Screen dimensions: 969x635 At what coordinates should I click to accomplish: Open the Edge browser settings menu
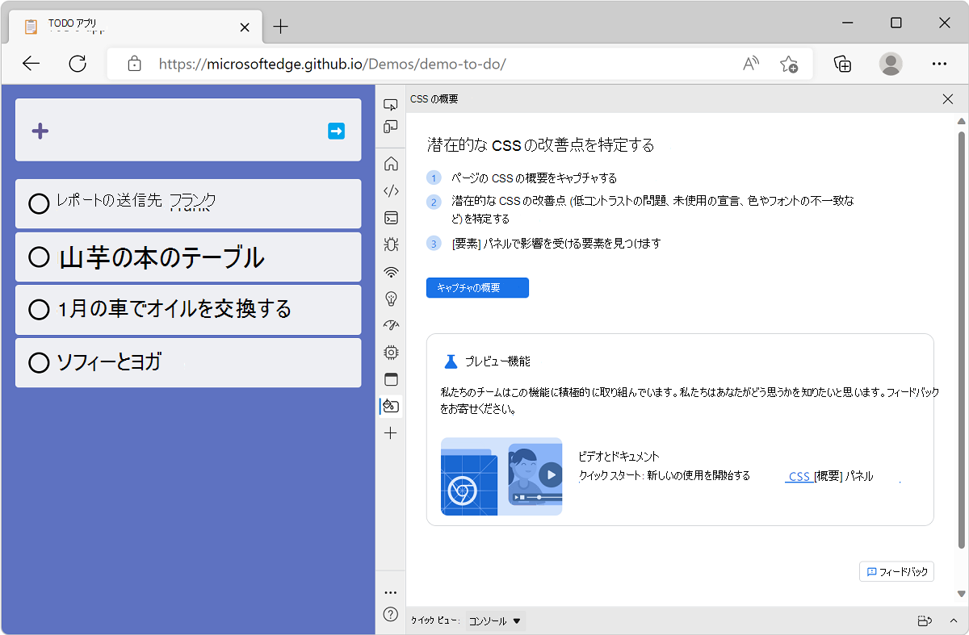point(939,64)
